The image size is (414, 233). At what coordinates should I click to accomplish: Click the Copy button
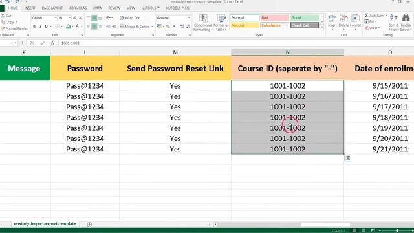tap(7, 22)
